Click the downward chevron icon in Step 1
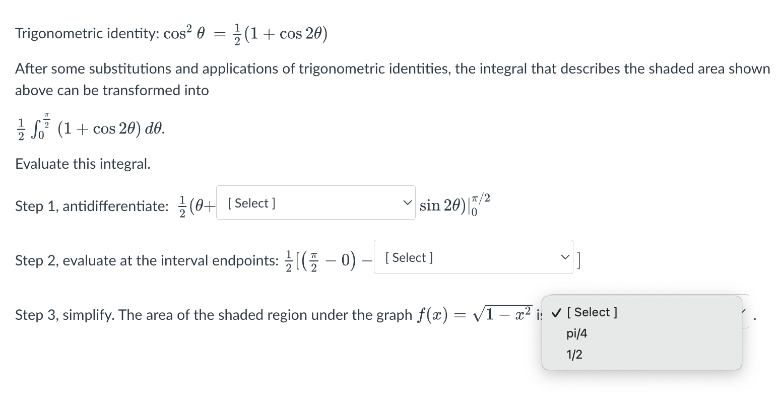Viewport: 781px width, 410px height. tap(406, 203)
